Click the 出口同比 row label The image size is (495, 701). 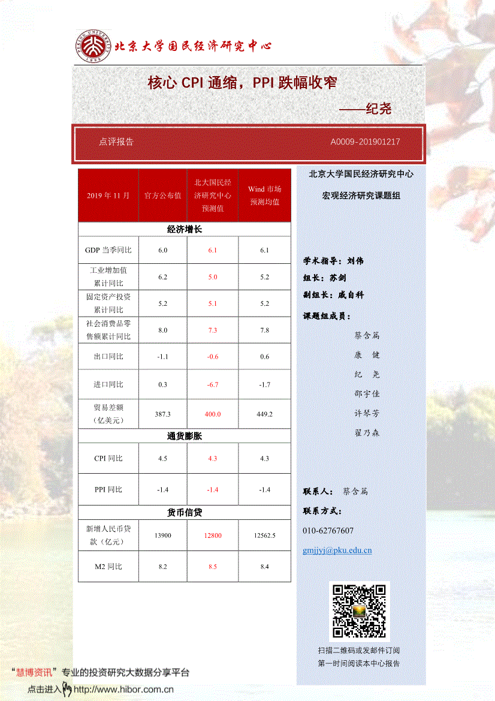point(108,356)
